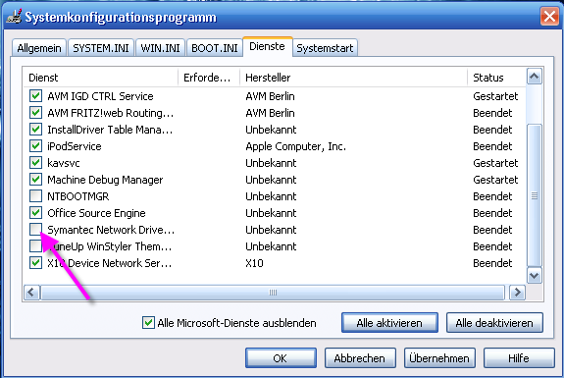This screenshot has height=378, width=564.
Task: Uncheck X10 Device Network Service checkbox
Action: tap(35, 263)
